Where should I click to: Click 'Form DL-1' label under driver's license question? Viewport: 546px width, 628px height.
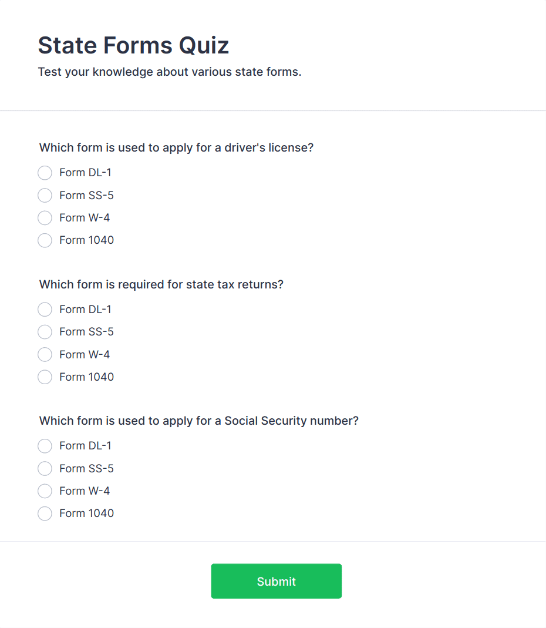tap(85, 173)
